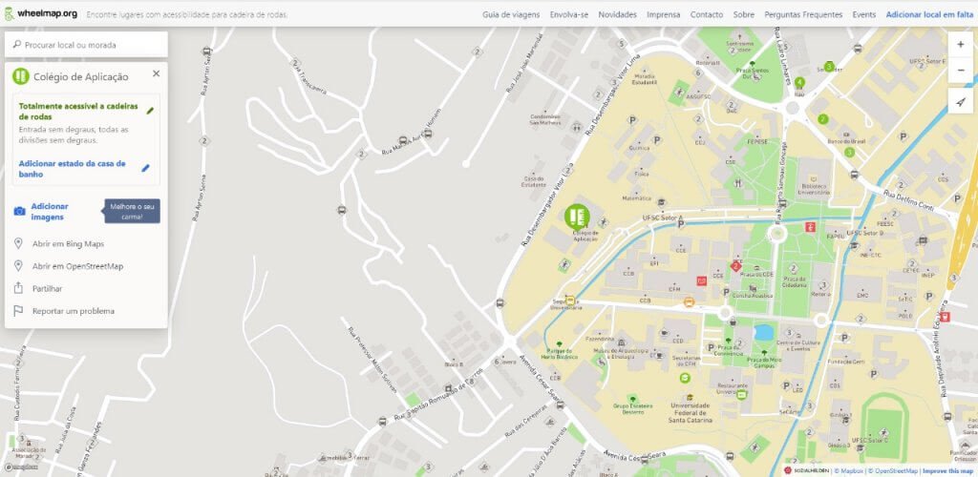
Task: Click the red diamond cluster marker labeled 2
Action: click(x=736, y=266)
